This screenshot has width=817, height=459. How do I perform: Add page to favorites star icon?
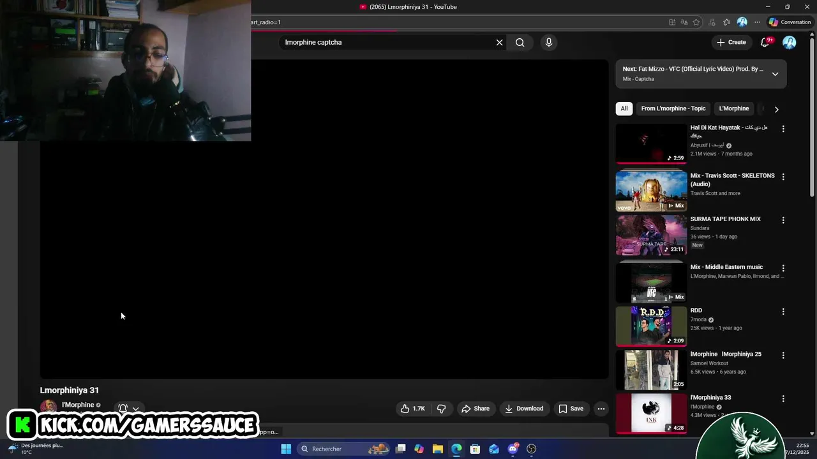point(696,22)
